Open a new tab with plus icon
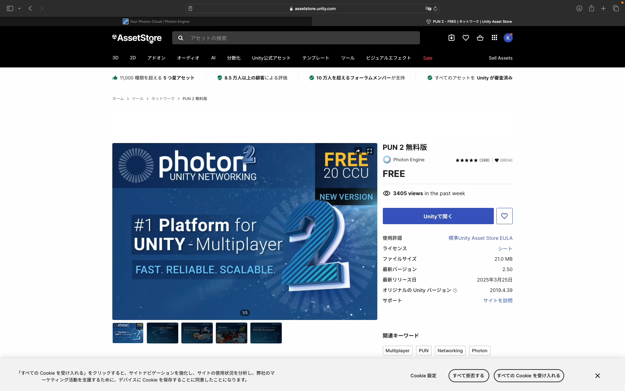Image resolution: width=625 pixels, height=391 pixels. pos(604,8)
